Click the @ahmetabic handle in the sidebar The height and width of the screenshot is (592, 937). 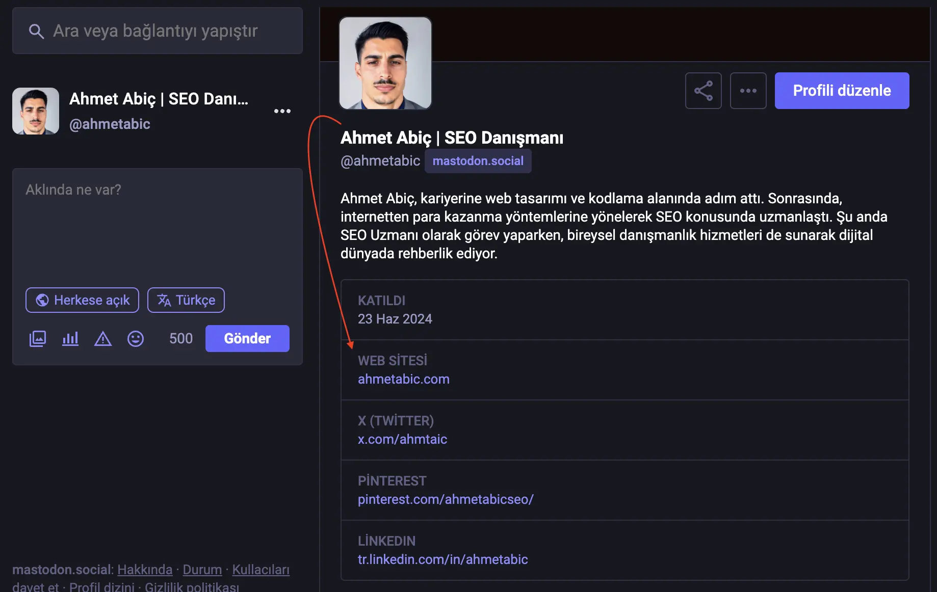pyautogui.click(x=110, y=124)
